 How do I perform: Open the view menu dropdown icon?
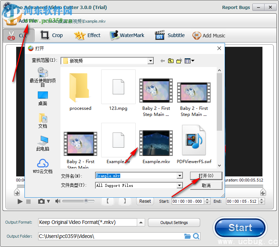(189, 61)
